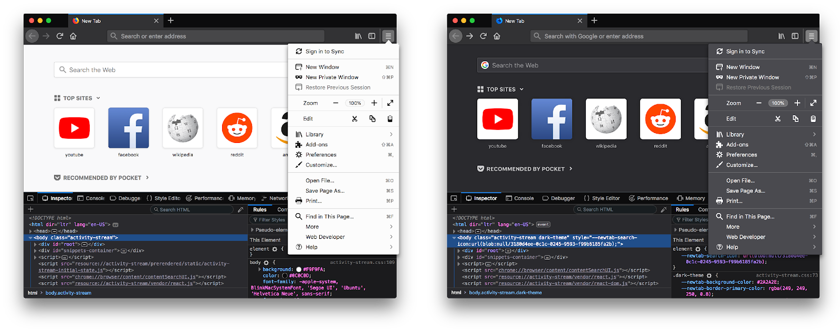Collapse TOP SITES section in dark window
This screenshot has width=840, height=332.
(x=521, y=89)
